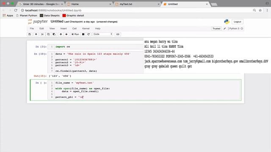The image size is (271, 152).
Task: Cut selected cells with the scissors icon
Action: tap(42, 34)
